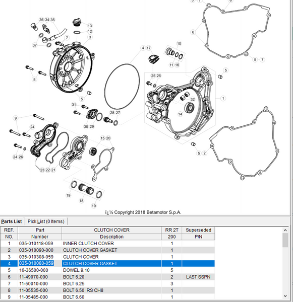Click LAST SSPN superseded cell
The image size is (293, 302).
198,277
